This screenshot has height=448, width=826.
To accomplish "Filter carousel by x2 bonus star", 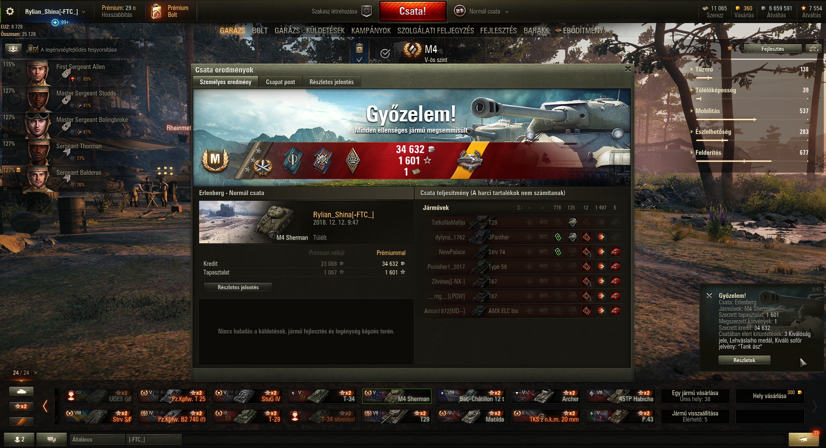I will (21, 406).
